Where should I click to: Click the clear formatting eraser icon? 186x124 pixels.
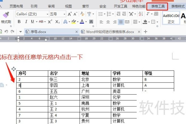click(x=82, y=14)
